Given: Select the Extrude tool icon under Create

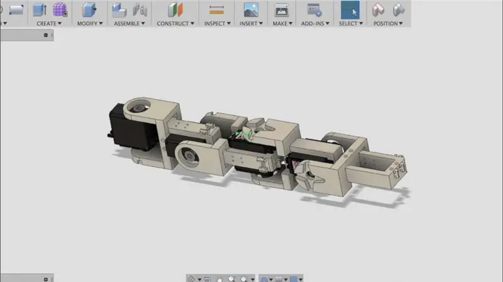Looking at the screenshot, I should 40,9.
